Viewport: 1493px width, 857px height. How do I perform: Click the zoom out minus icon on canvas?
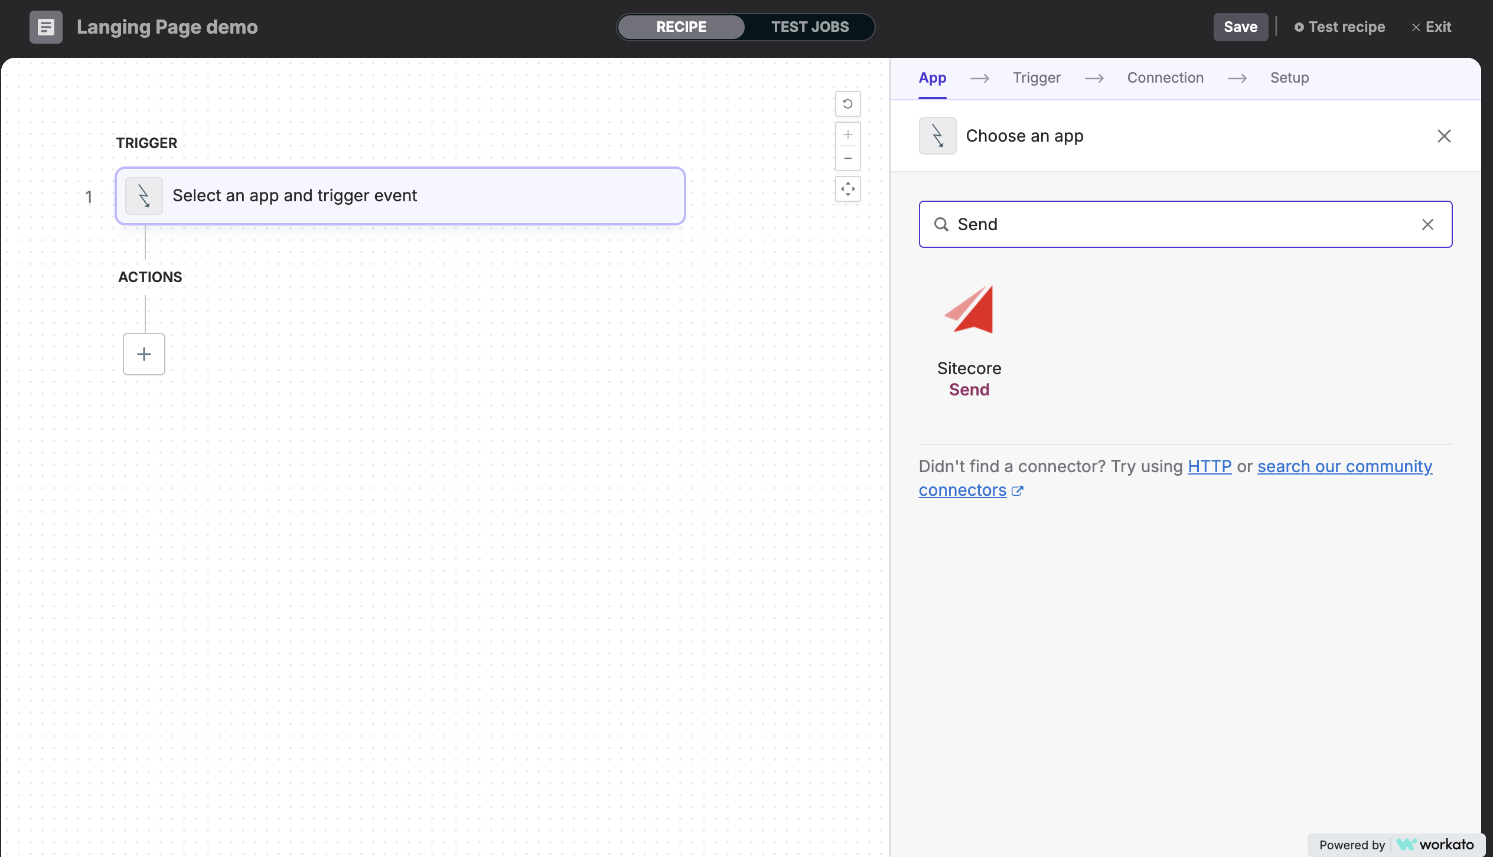(x=847, y=159)
